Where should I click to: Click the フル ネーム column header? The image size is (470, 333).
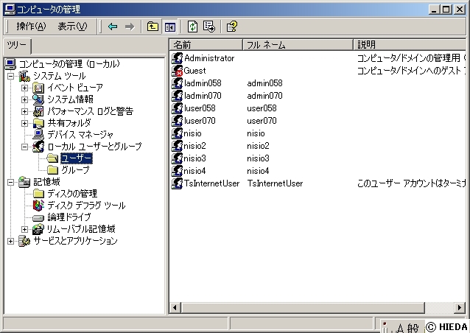click(297, 45)
